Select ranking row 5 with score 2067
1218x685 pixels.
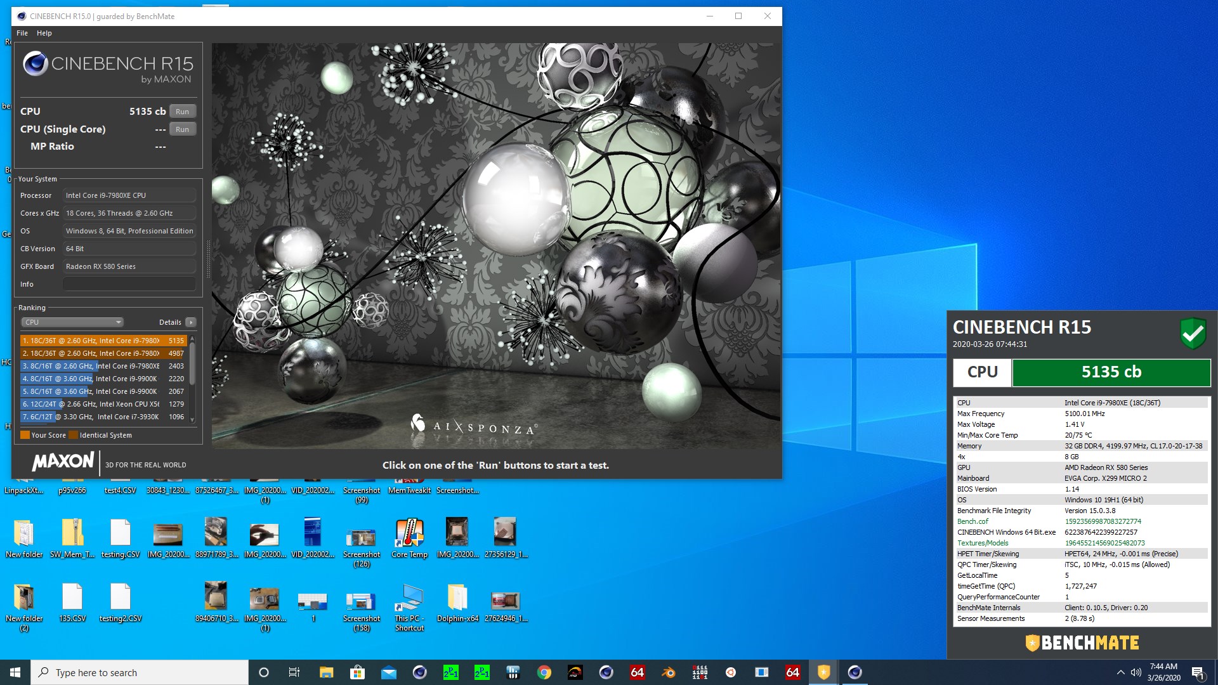tap(103, 391)
